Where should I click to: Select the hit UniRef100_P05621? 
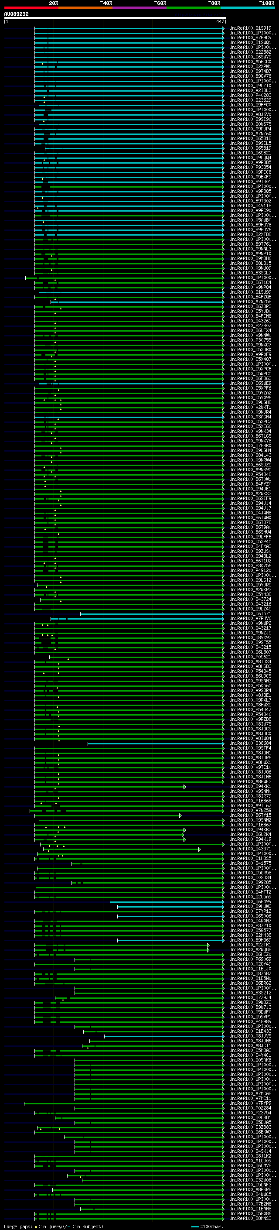(x=250, y=657)
